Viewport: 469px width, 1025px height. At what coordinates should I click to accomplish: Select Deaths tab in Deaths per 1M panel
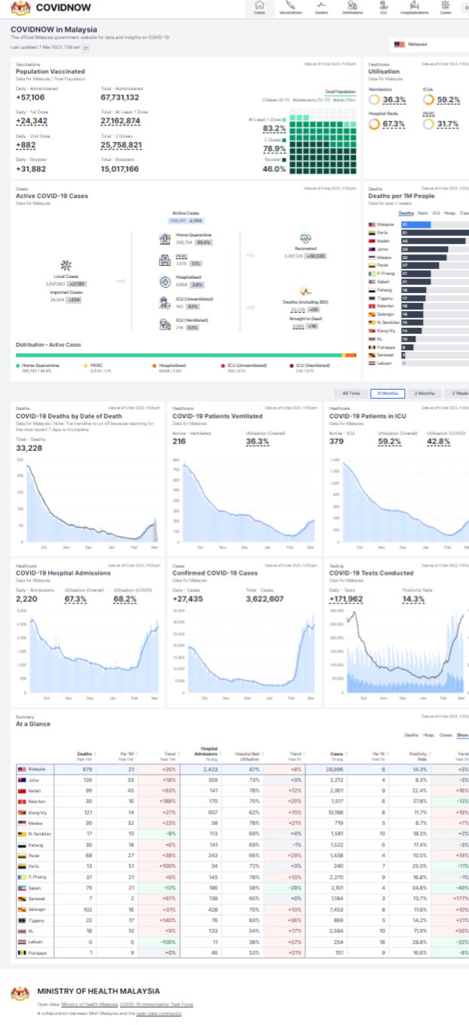[406, 214]
